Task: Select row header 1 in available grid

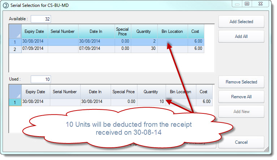Action: (x=15, y=42)
